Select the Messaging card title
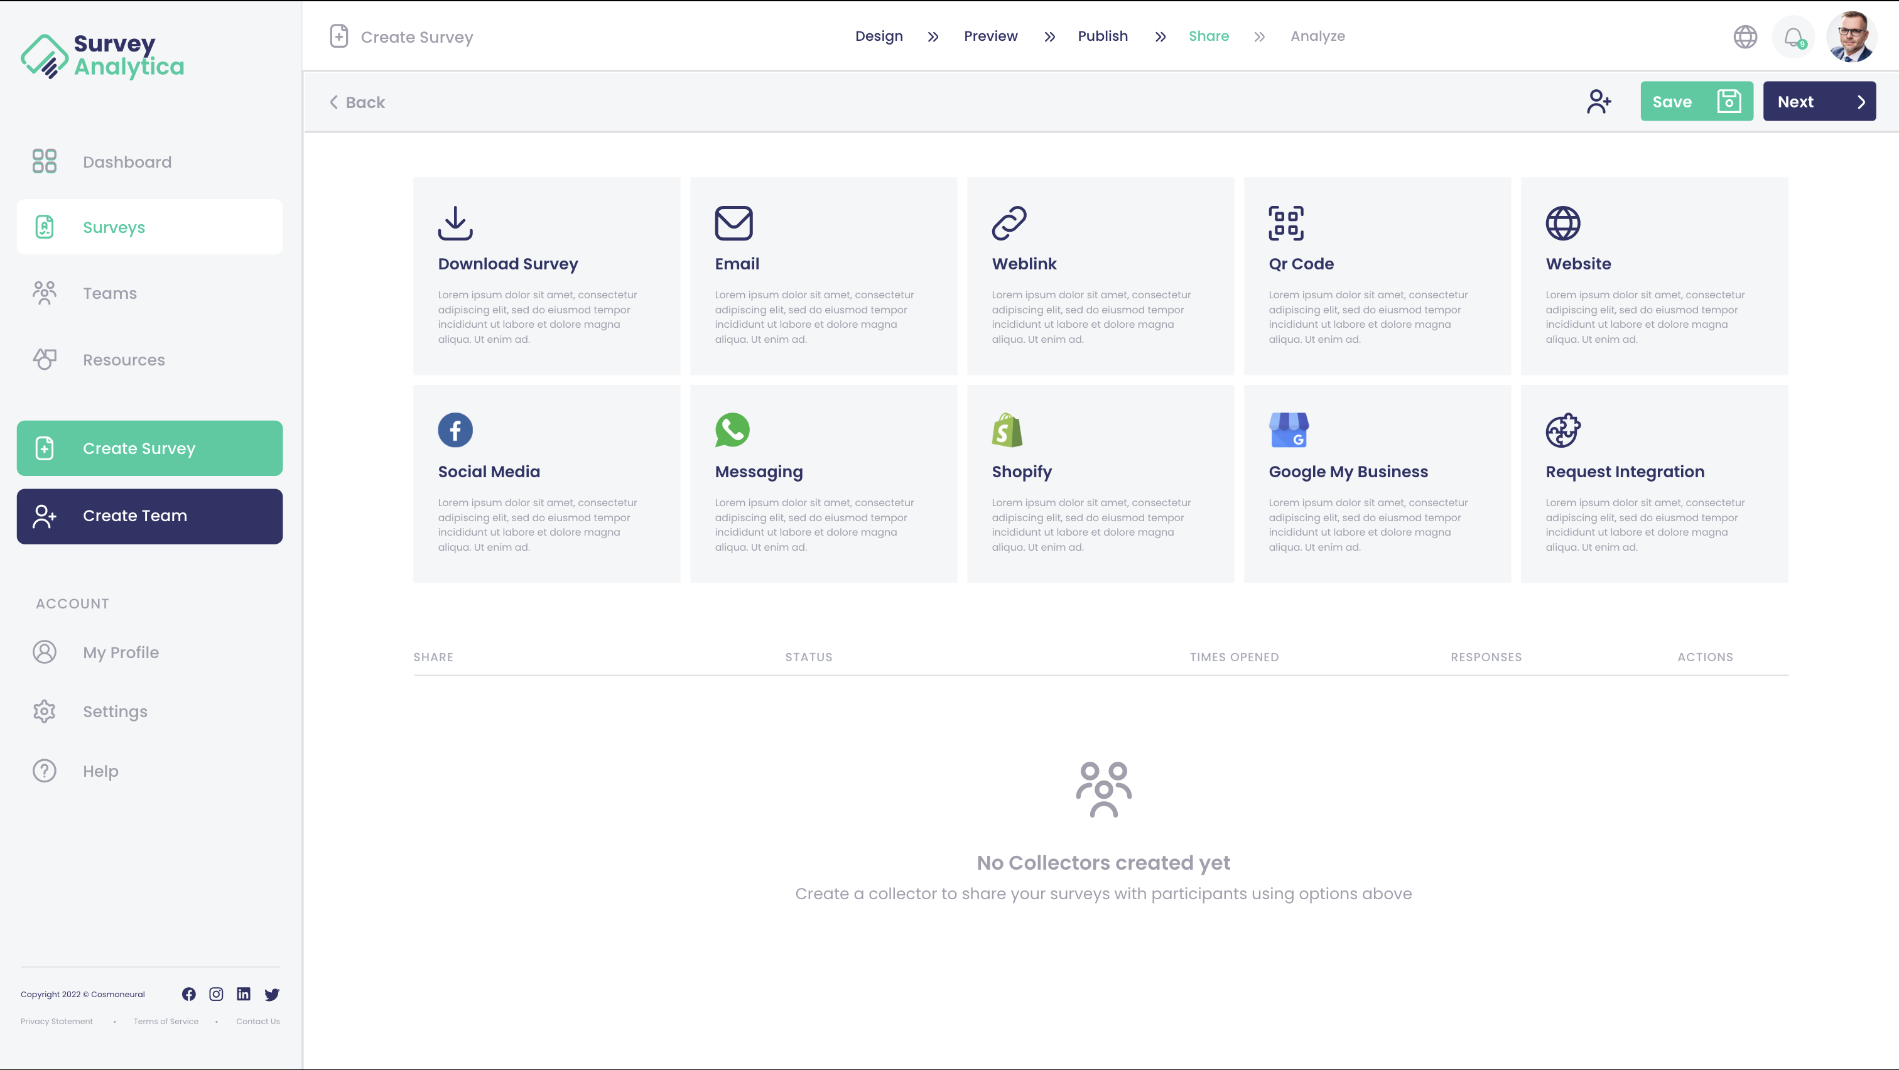This screenshot has height=1070, width=1899. point(759,472)
